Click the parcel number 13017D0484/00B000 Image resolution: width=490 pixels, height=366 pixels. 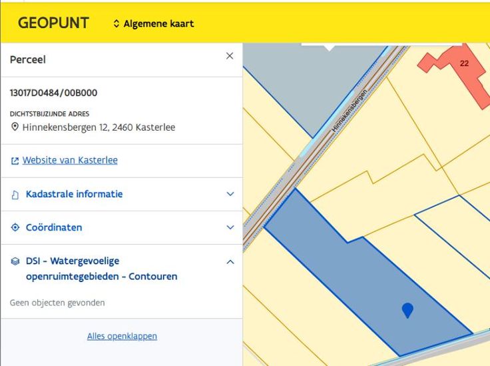pyautogui.click(x=53, y=93)
